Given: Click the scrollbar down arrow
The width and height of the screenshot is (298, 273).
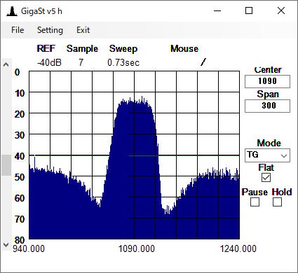Looking at the screenshot, I should [6, 245].
